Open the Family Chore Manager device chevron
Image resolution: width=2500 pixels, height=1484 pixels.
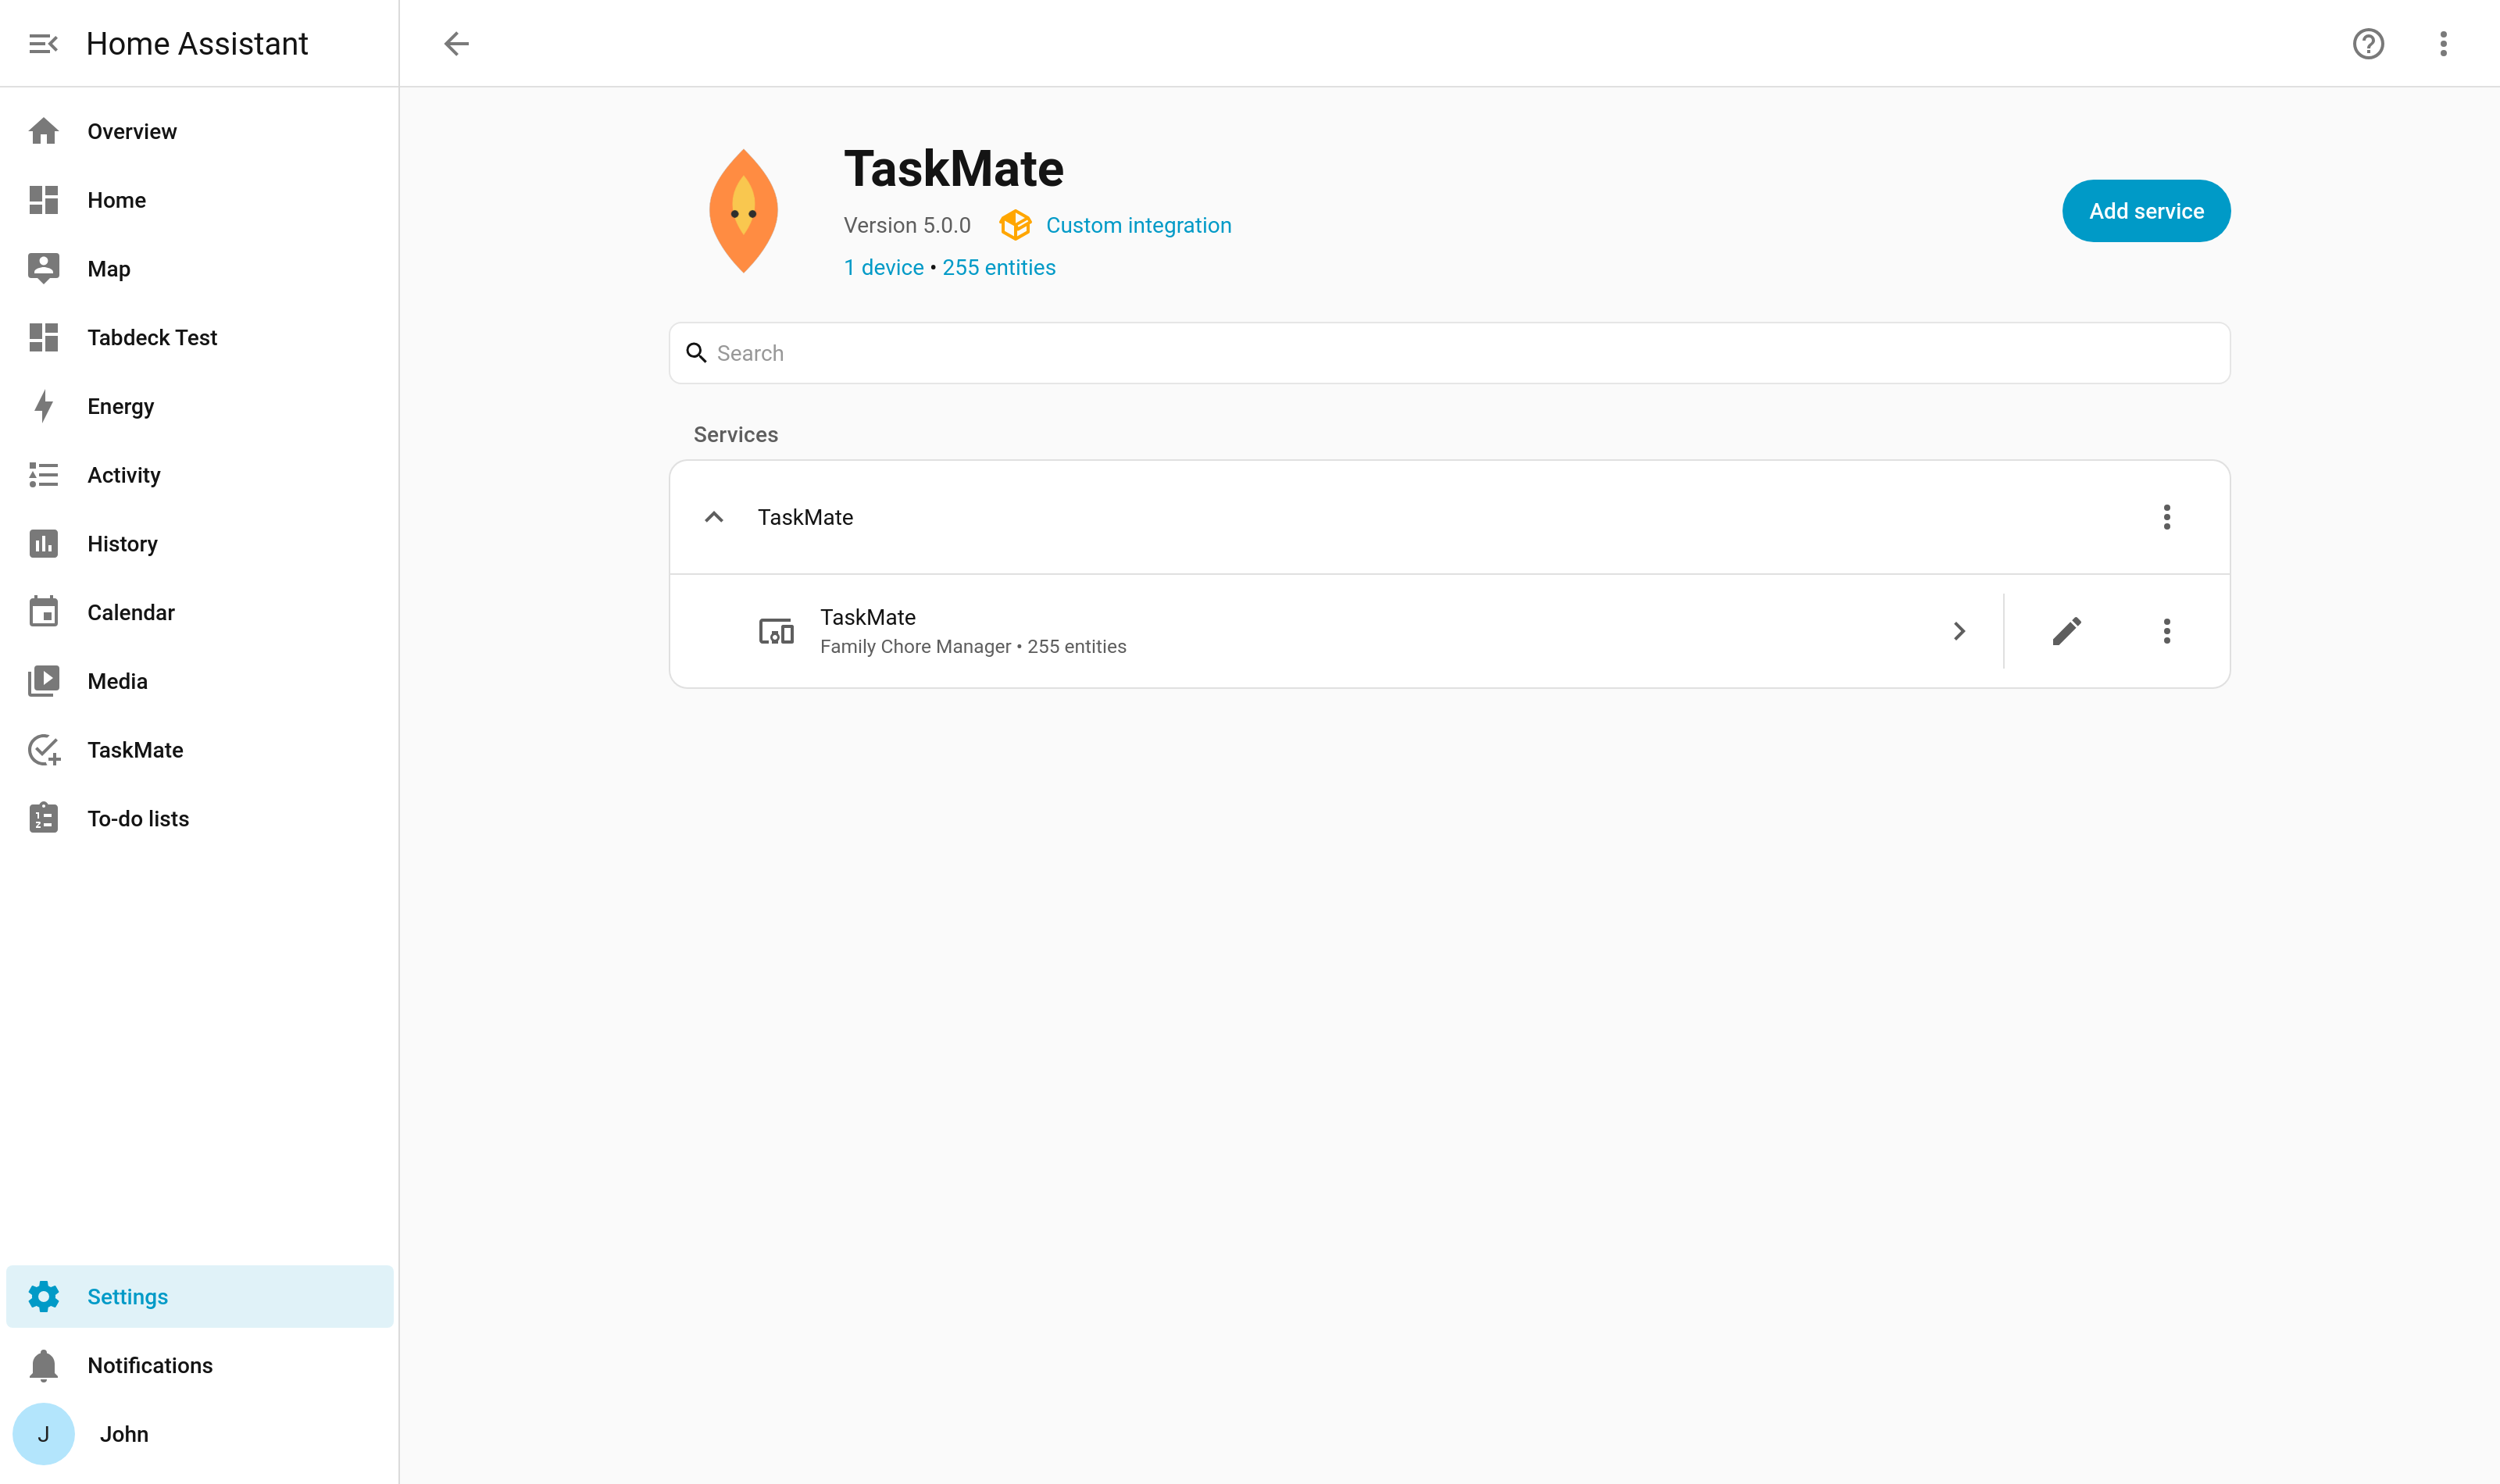(x=1959, y=631)
